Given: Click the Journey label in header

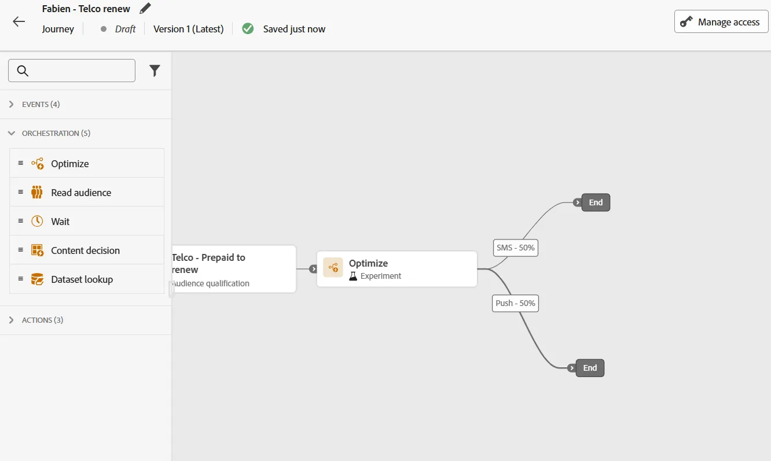Looking at the screenshot, I should pos(58,29).
